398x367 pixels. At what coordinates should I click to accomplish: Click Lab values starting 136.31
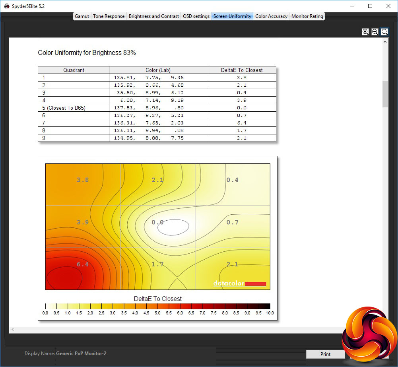(x=149, y=123)
